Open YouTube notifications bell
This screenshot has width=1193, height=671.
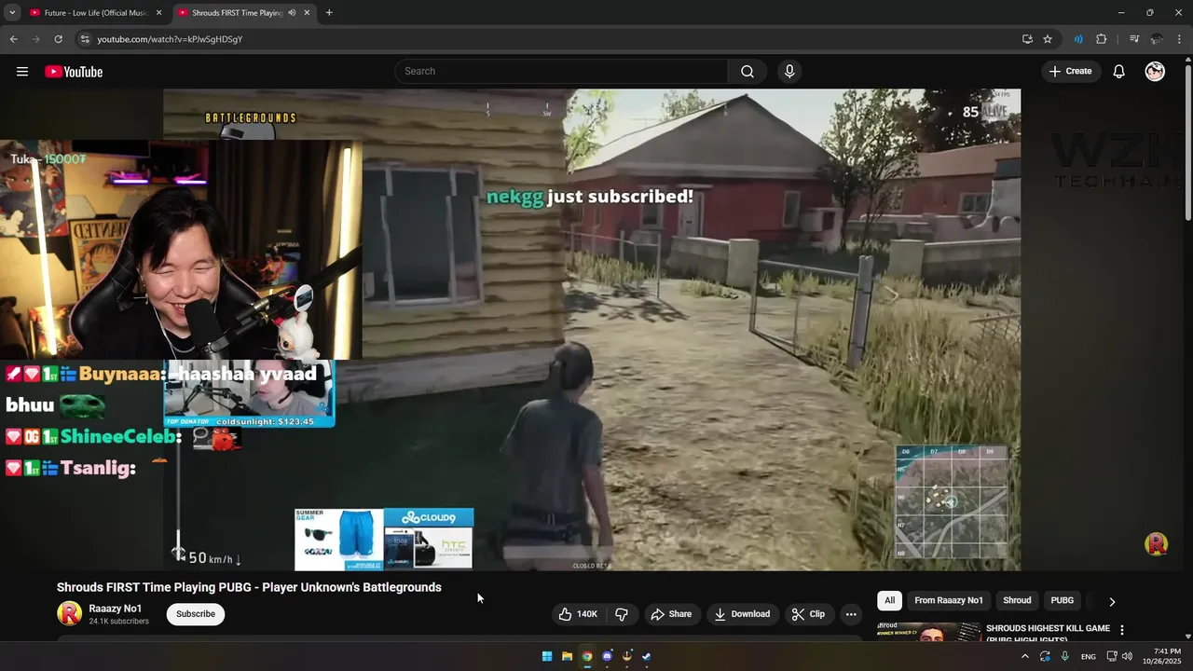[x=1118, y=72]
